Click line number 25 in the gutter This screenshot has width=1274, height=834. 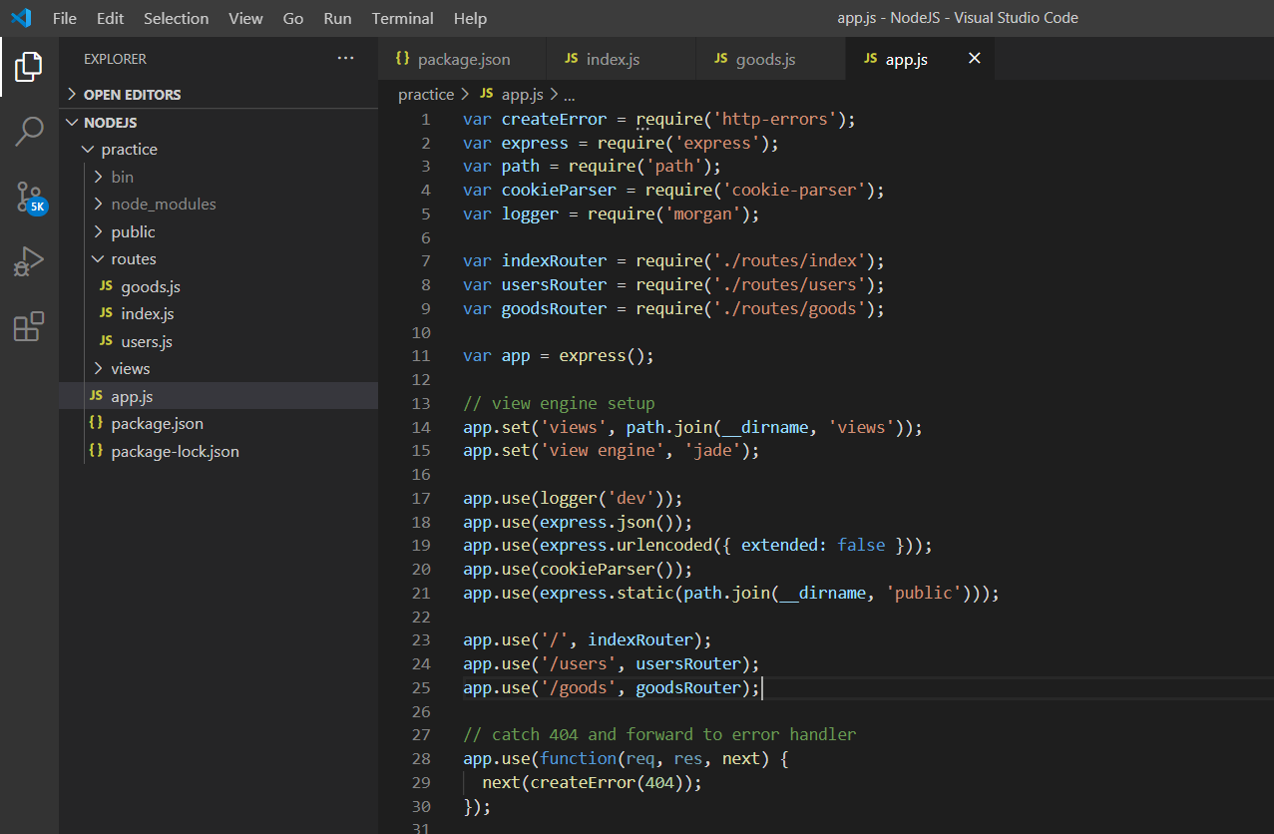tap(420, 687)
